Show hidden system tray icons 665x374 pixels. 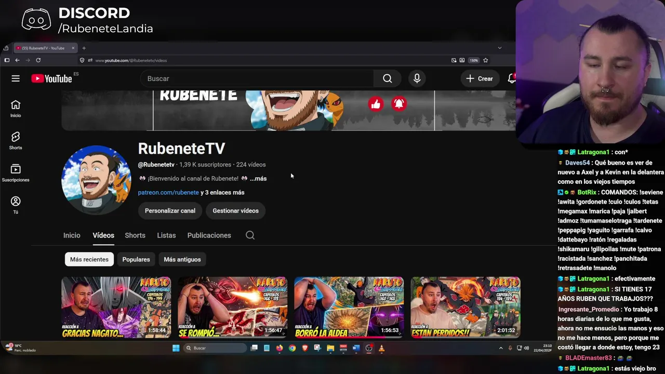501,348
